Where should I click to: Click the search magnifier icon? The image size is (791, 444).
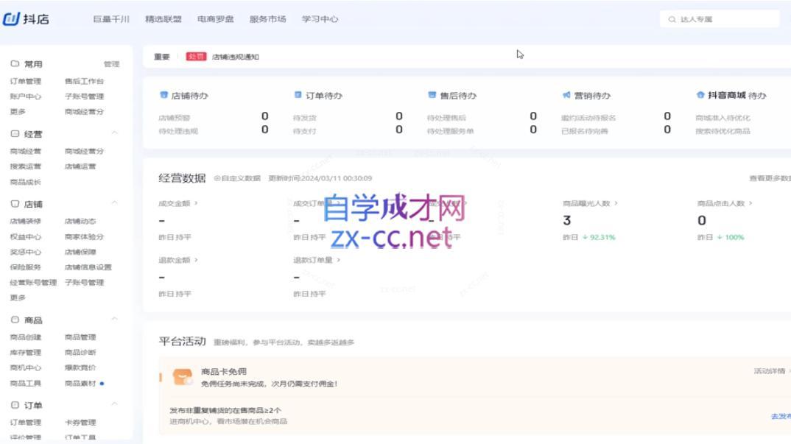coord(673,20)
